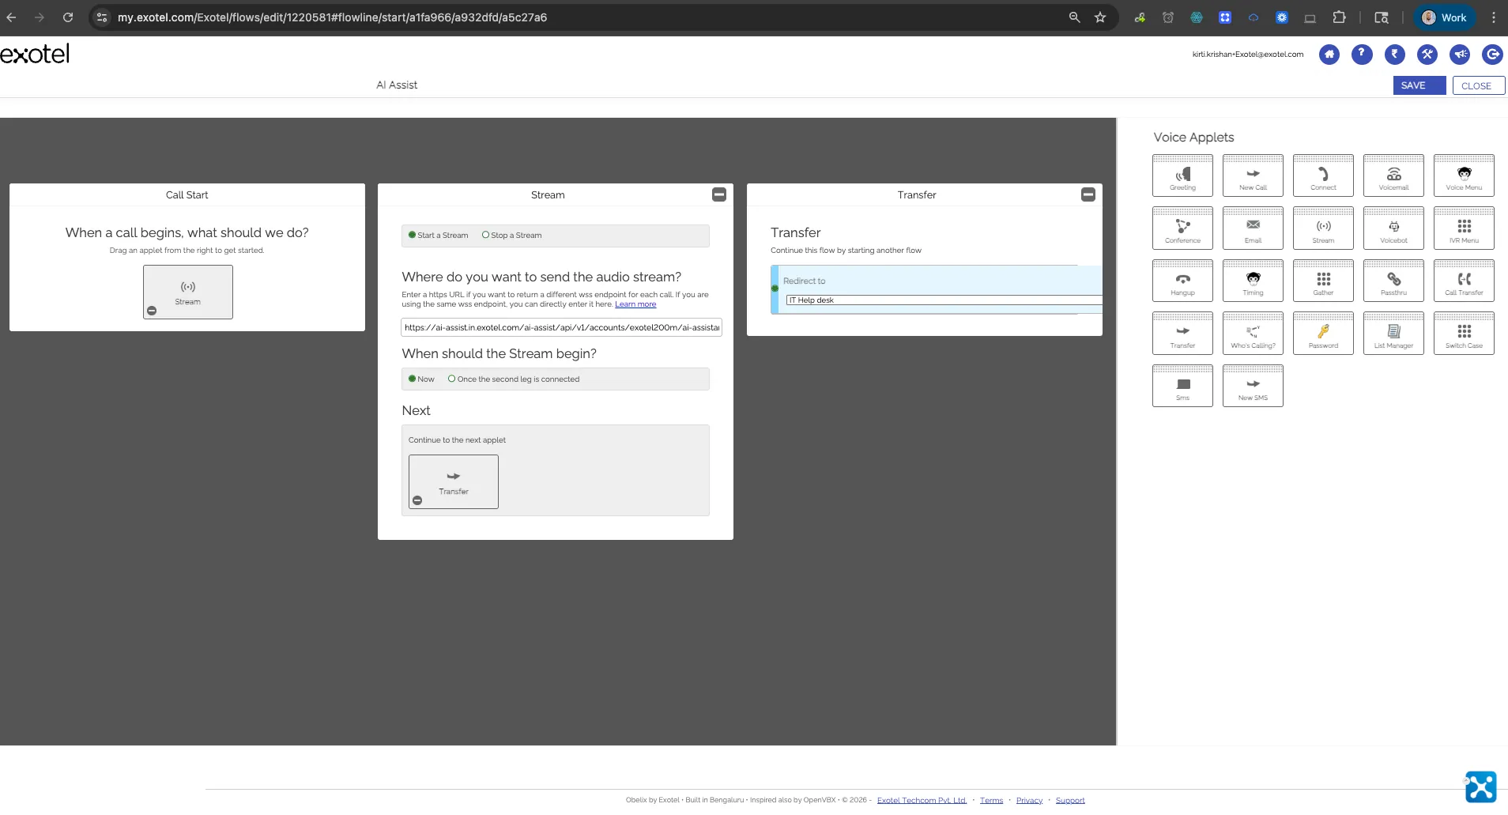
Task: Save the flow
Action: tap(1419, 85)
